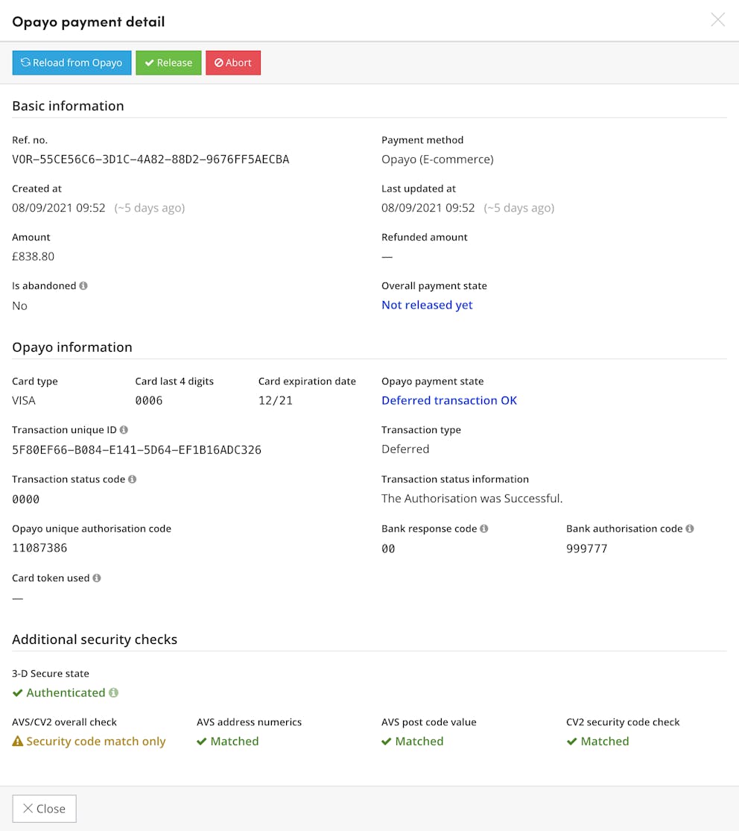Click the info icon beside Bank response code

tap(484, 528)
